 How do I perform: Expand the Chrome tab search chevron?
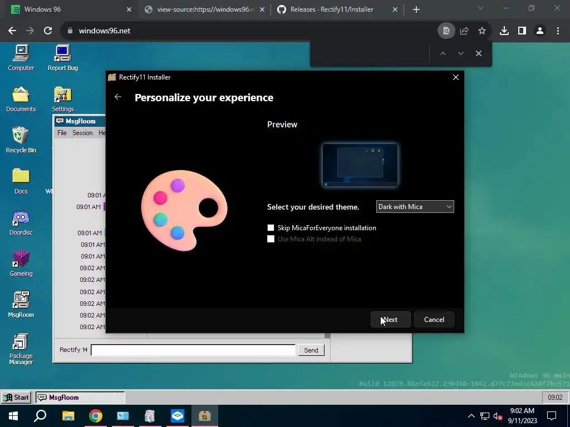[480, 8]
